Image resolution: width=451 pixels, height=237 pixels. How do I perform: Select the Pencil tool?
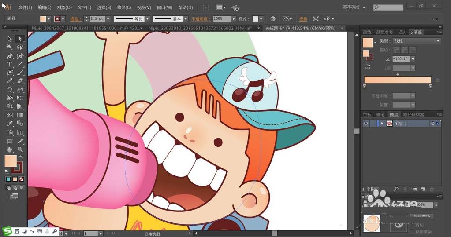tap(10, 81)
